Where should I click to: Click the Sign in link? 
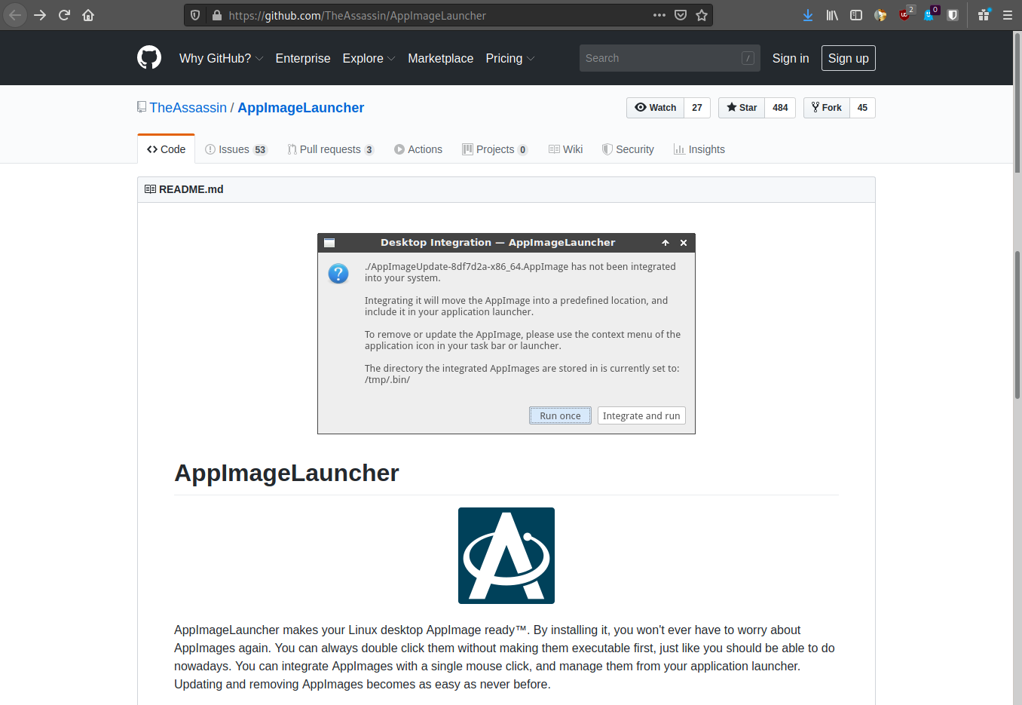[791, 58]
